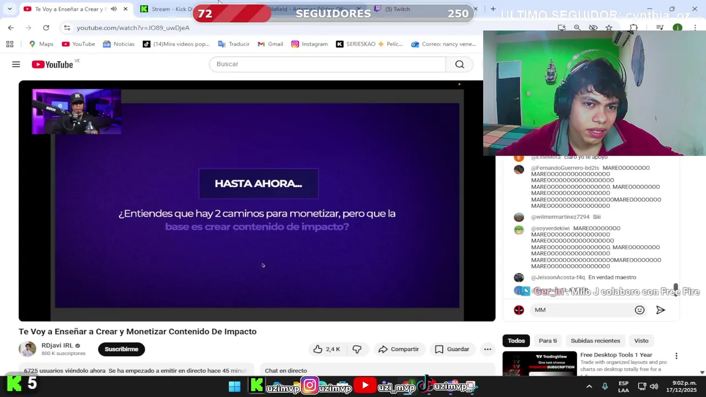Open the volume speaker tray icon

[654, 387]
